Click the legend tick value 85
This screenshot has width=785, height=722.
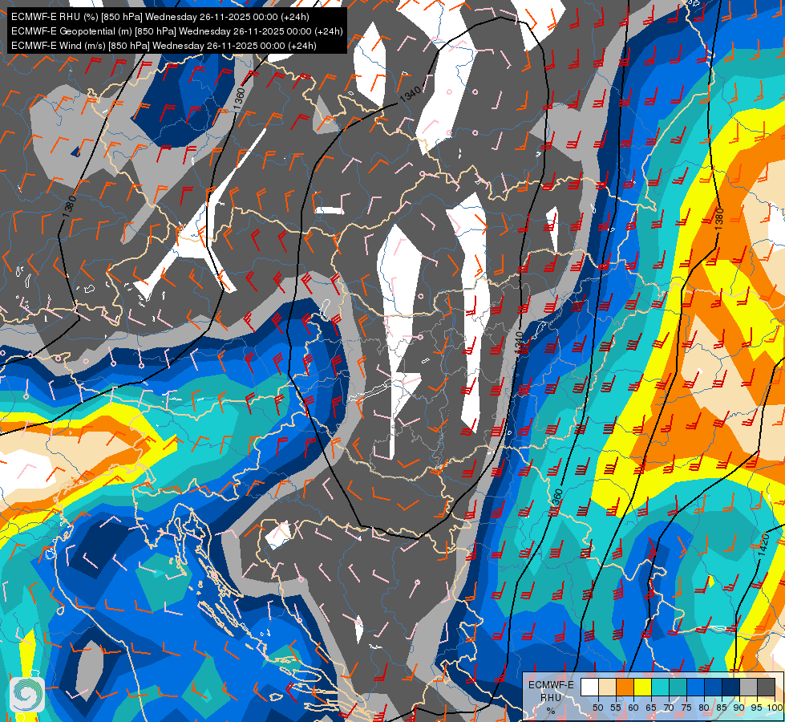(722, 708)
